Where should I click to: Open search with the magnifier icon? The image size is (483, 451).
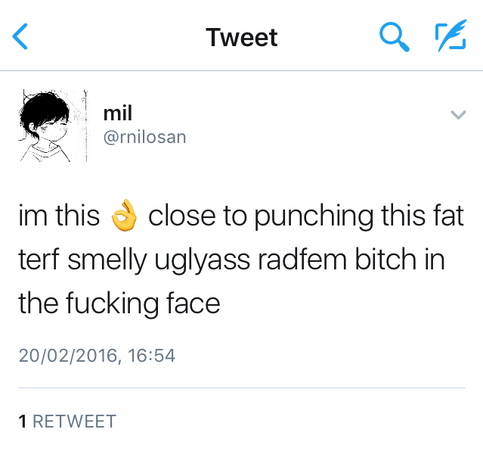(395, 36)
